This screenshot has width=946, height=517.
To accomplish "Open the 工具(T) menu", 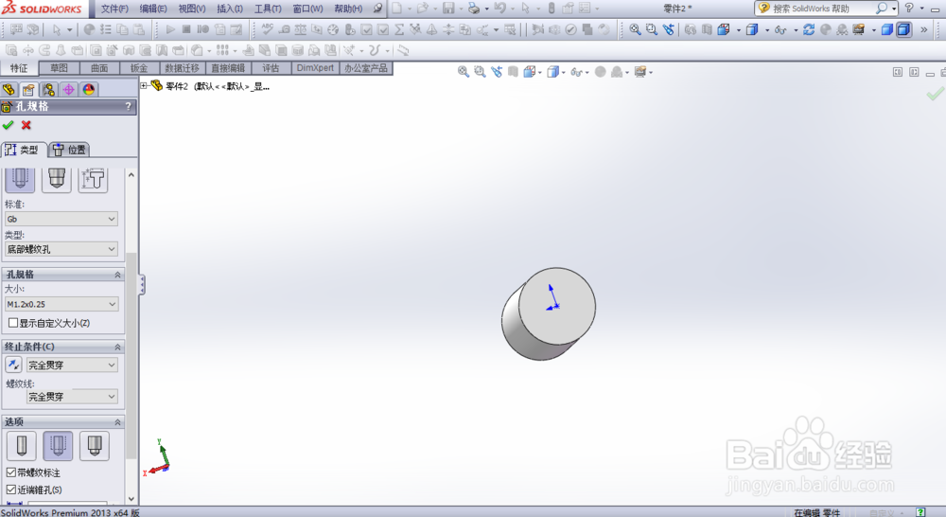I will [268, 9].
